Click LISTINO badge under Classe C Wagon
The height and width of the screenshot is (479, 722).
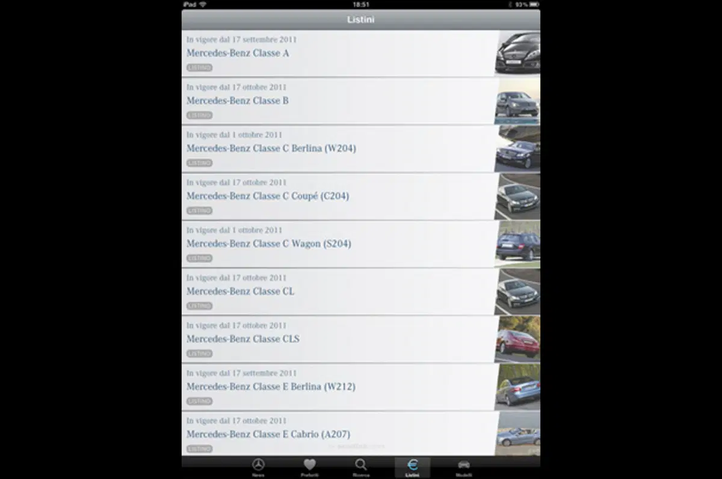(199, 258)
